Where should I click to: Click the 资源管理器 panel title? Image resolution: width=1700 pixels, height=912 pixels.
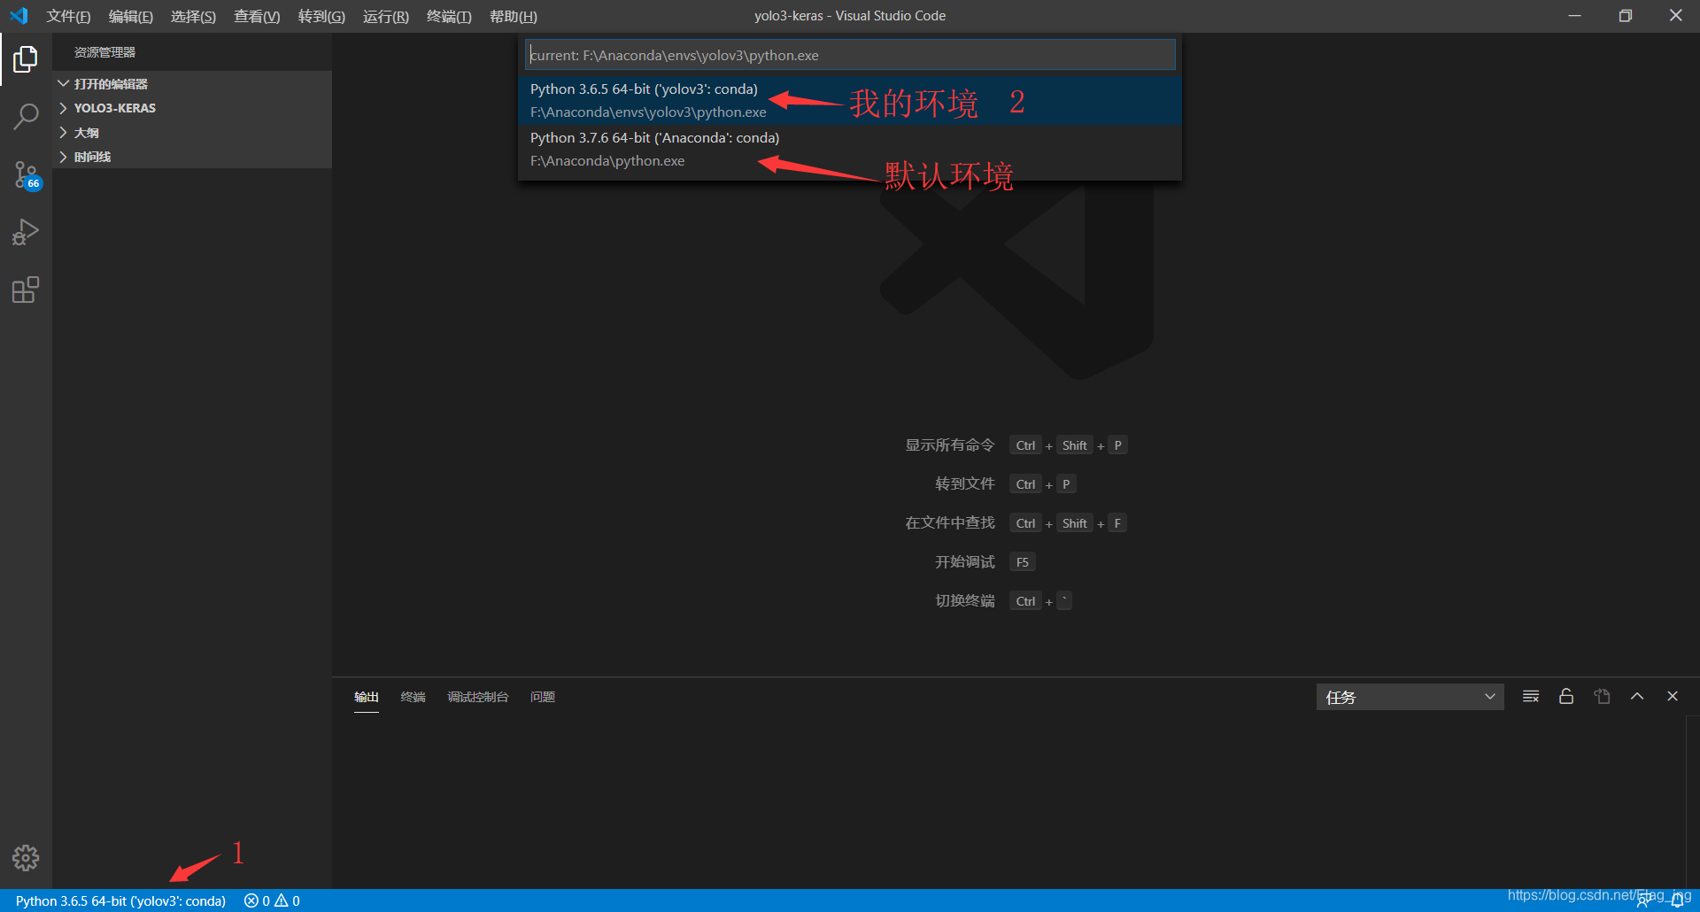[104, 52]
